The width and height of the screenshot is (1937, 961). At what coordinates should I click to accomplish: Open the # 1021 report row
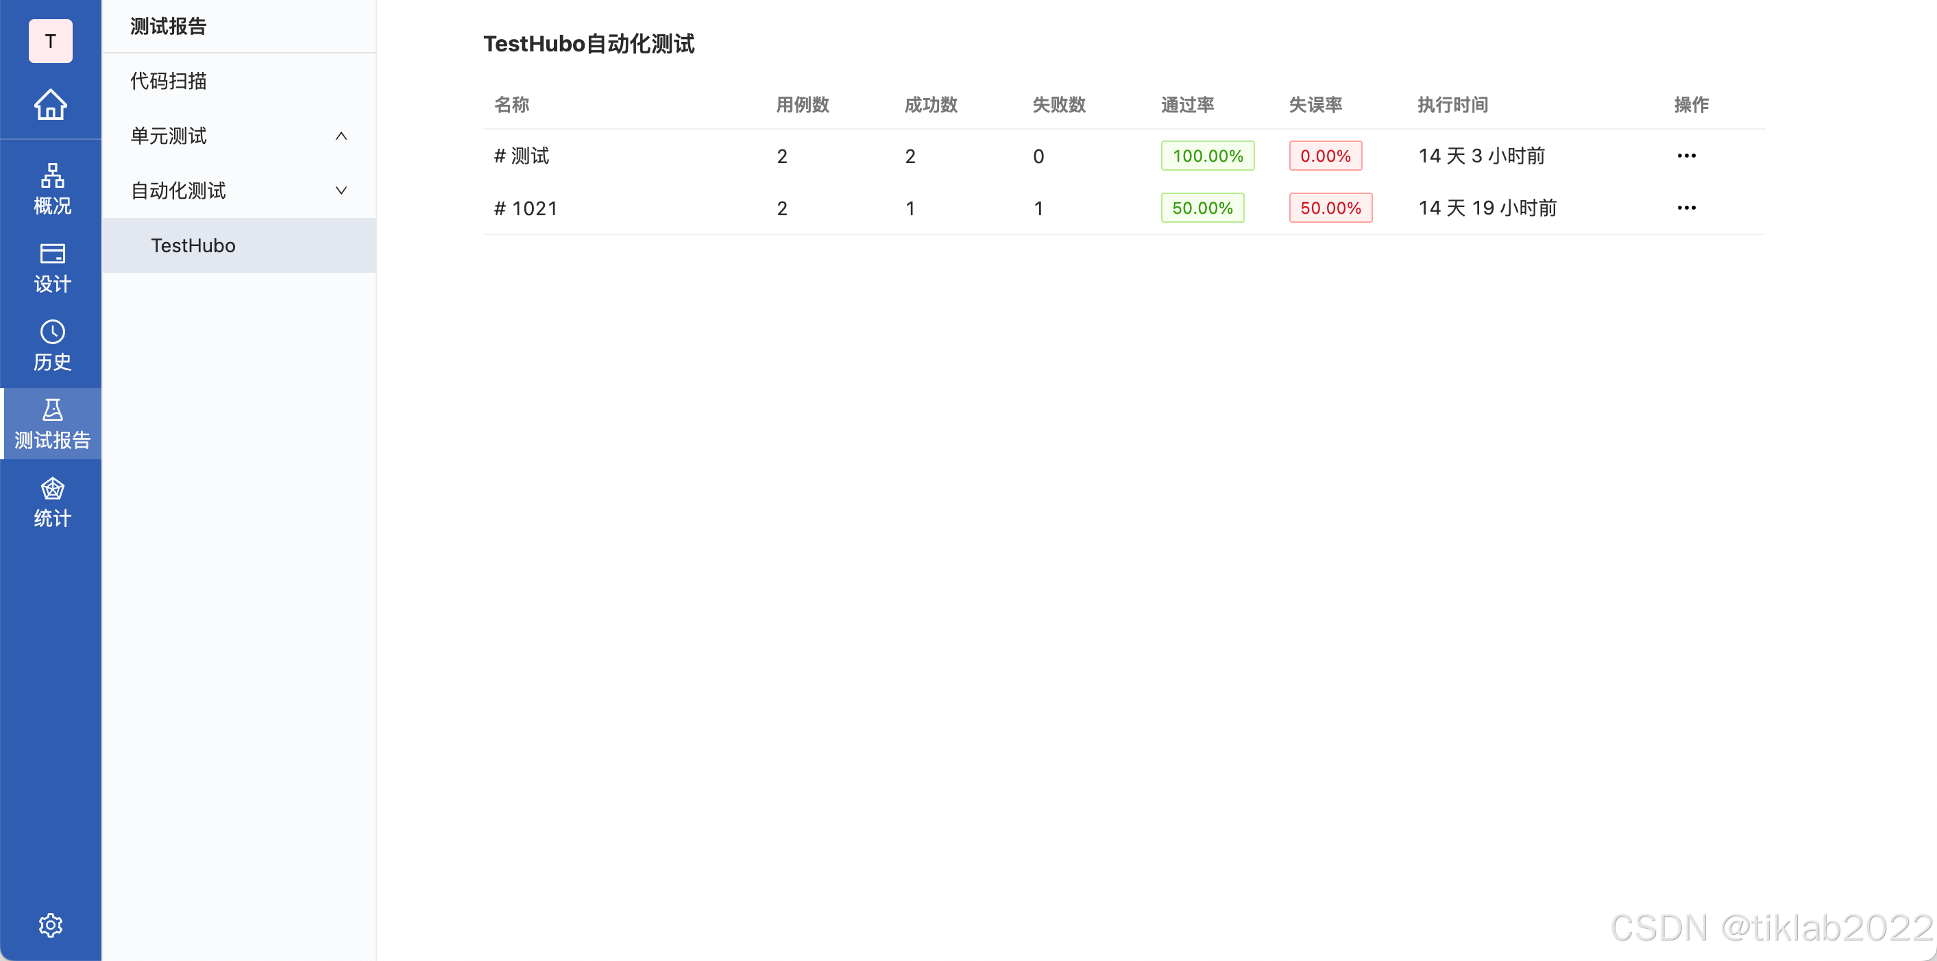pyautogui.click(x=1123, y=208)
